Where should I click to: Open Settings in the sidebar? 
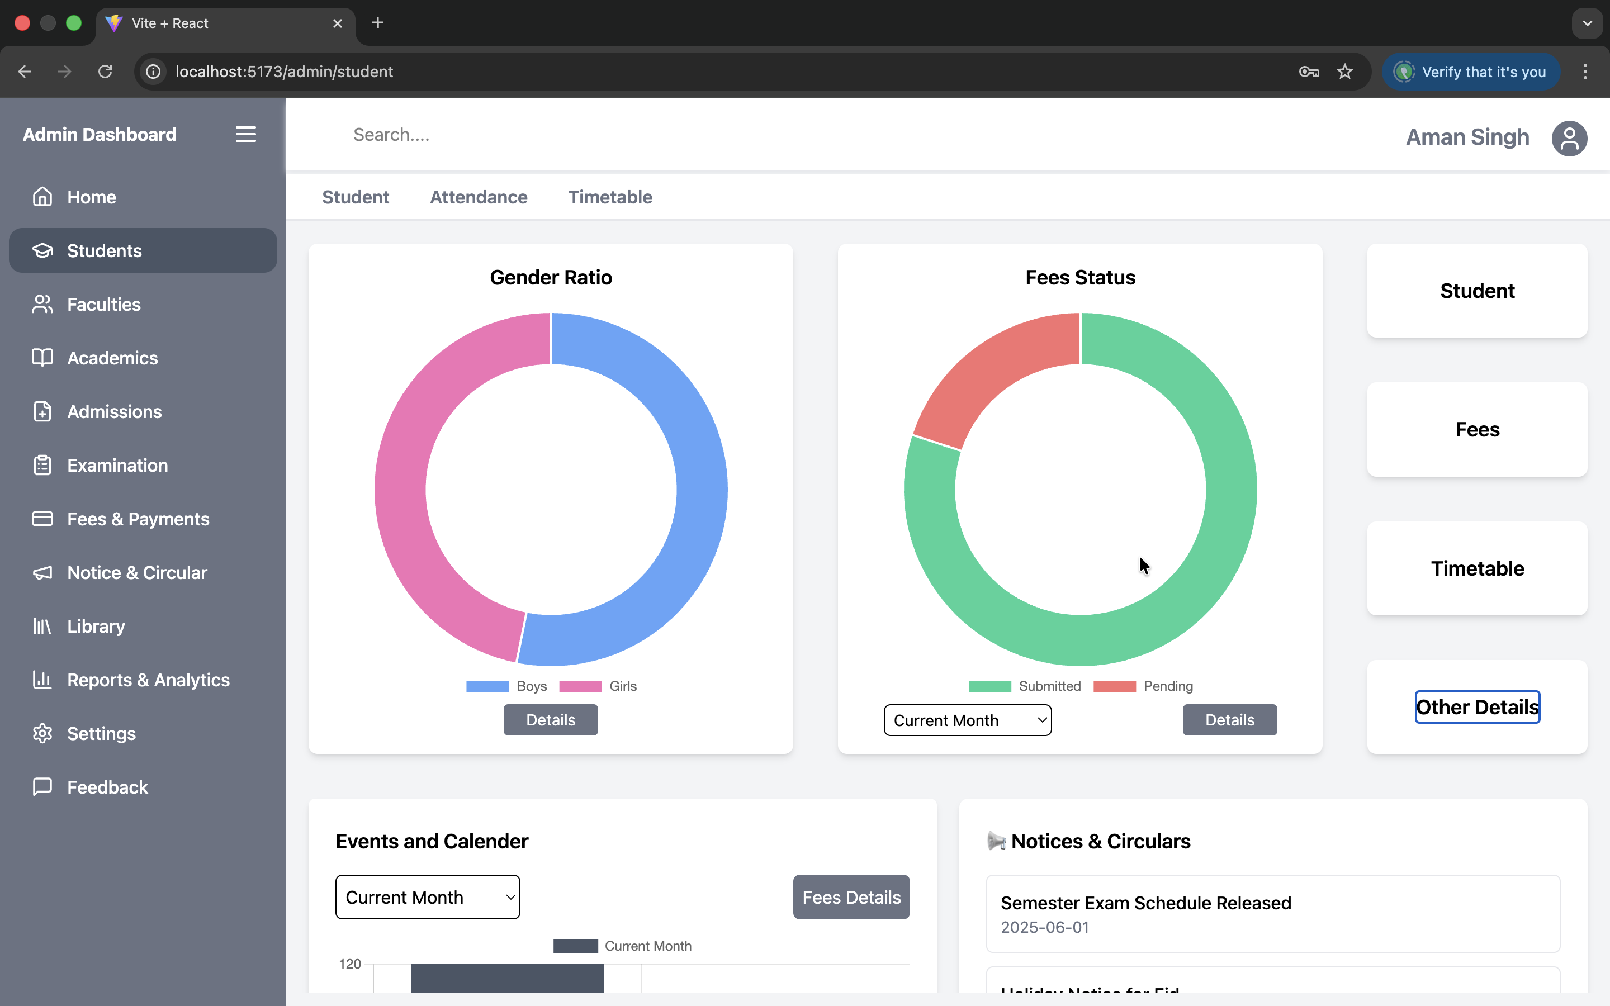[x=143, y=734]
